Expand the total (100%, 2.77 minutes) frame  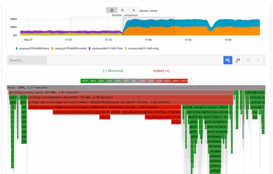point(136,87)
